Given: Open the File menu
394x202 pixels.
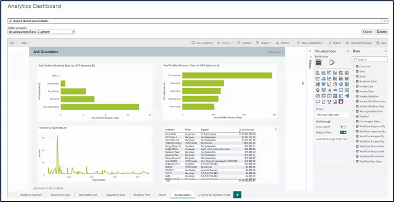Looking at the screenshot, I should tap(13, 43).
